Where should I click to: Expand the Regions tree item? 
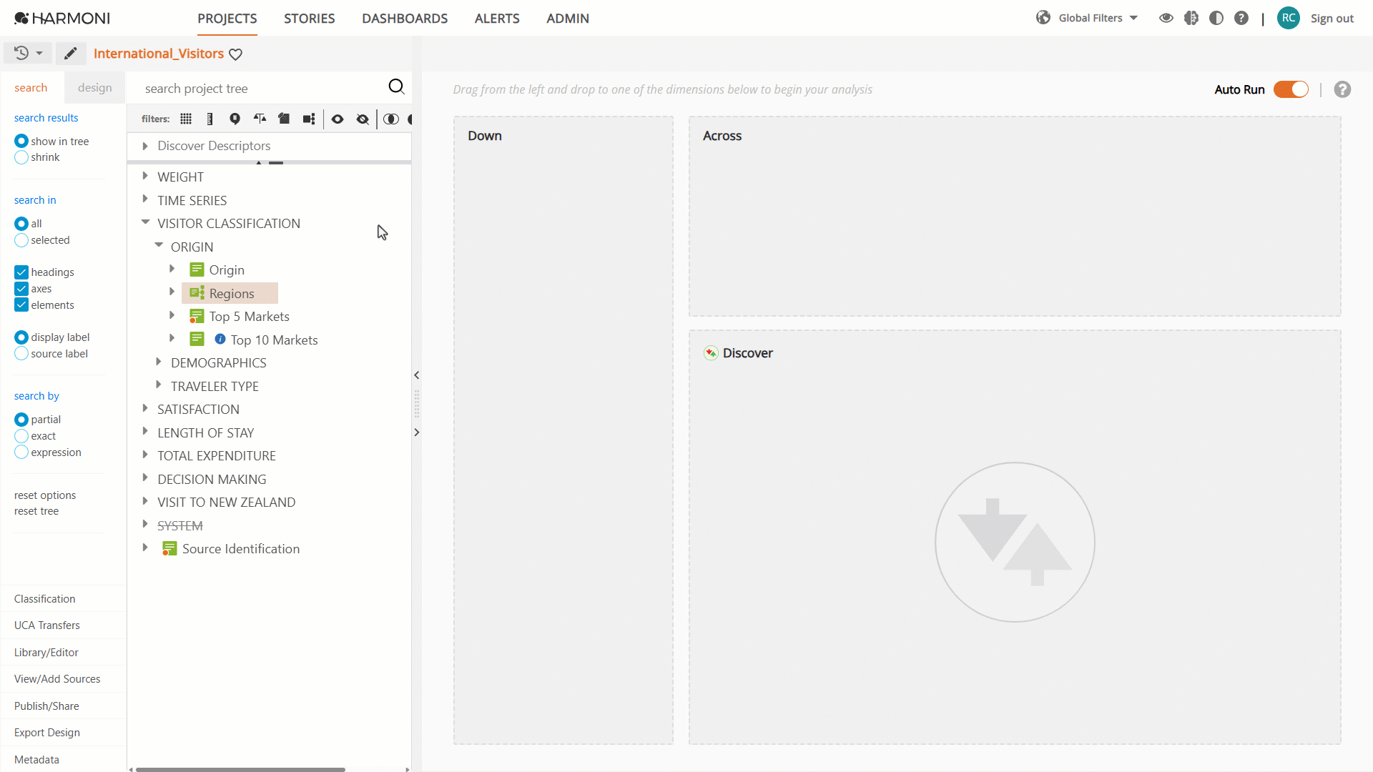coord(172,292)
